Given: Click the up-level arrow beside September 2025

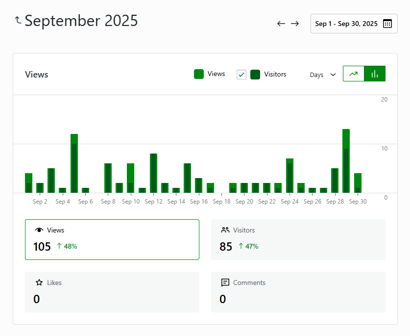Looking at the screenshot, I should point(18,20).
